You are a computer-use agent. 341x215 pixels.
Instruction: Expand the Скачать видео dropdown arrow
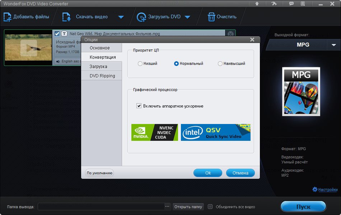click(121, 17)
